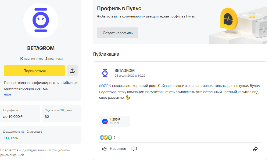
Task: Share the post with arrow icon
Action: click(x=255, y=149)
